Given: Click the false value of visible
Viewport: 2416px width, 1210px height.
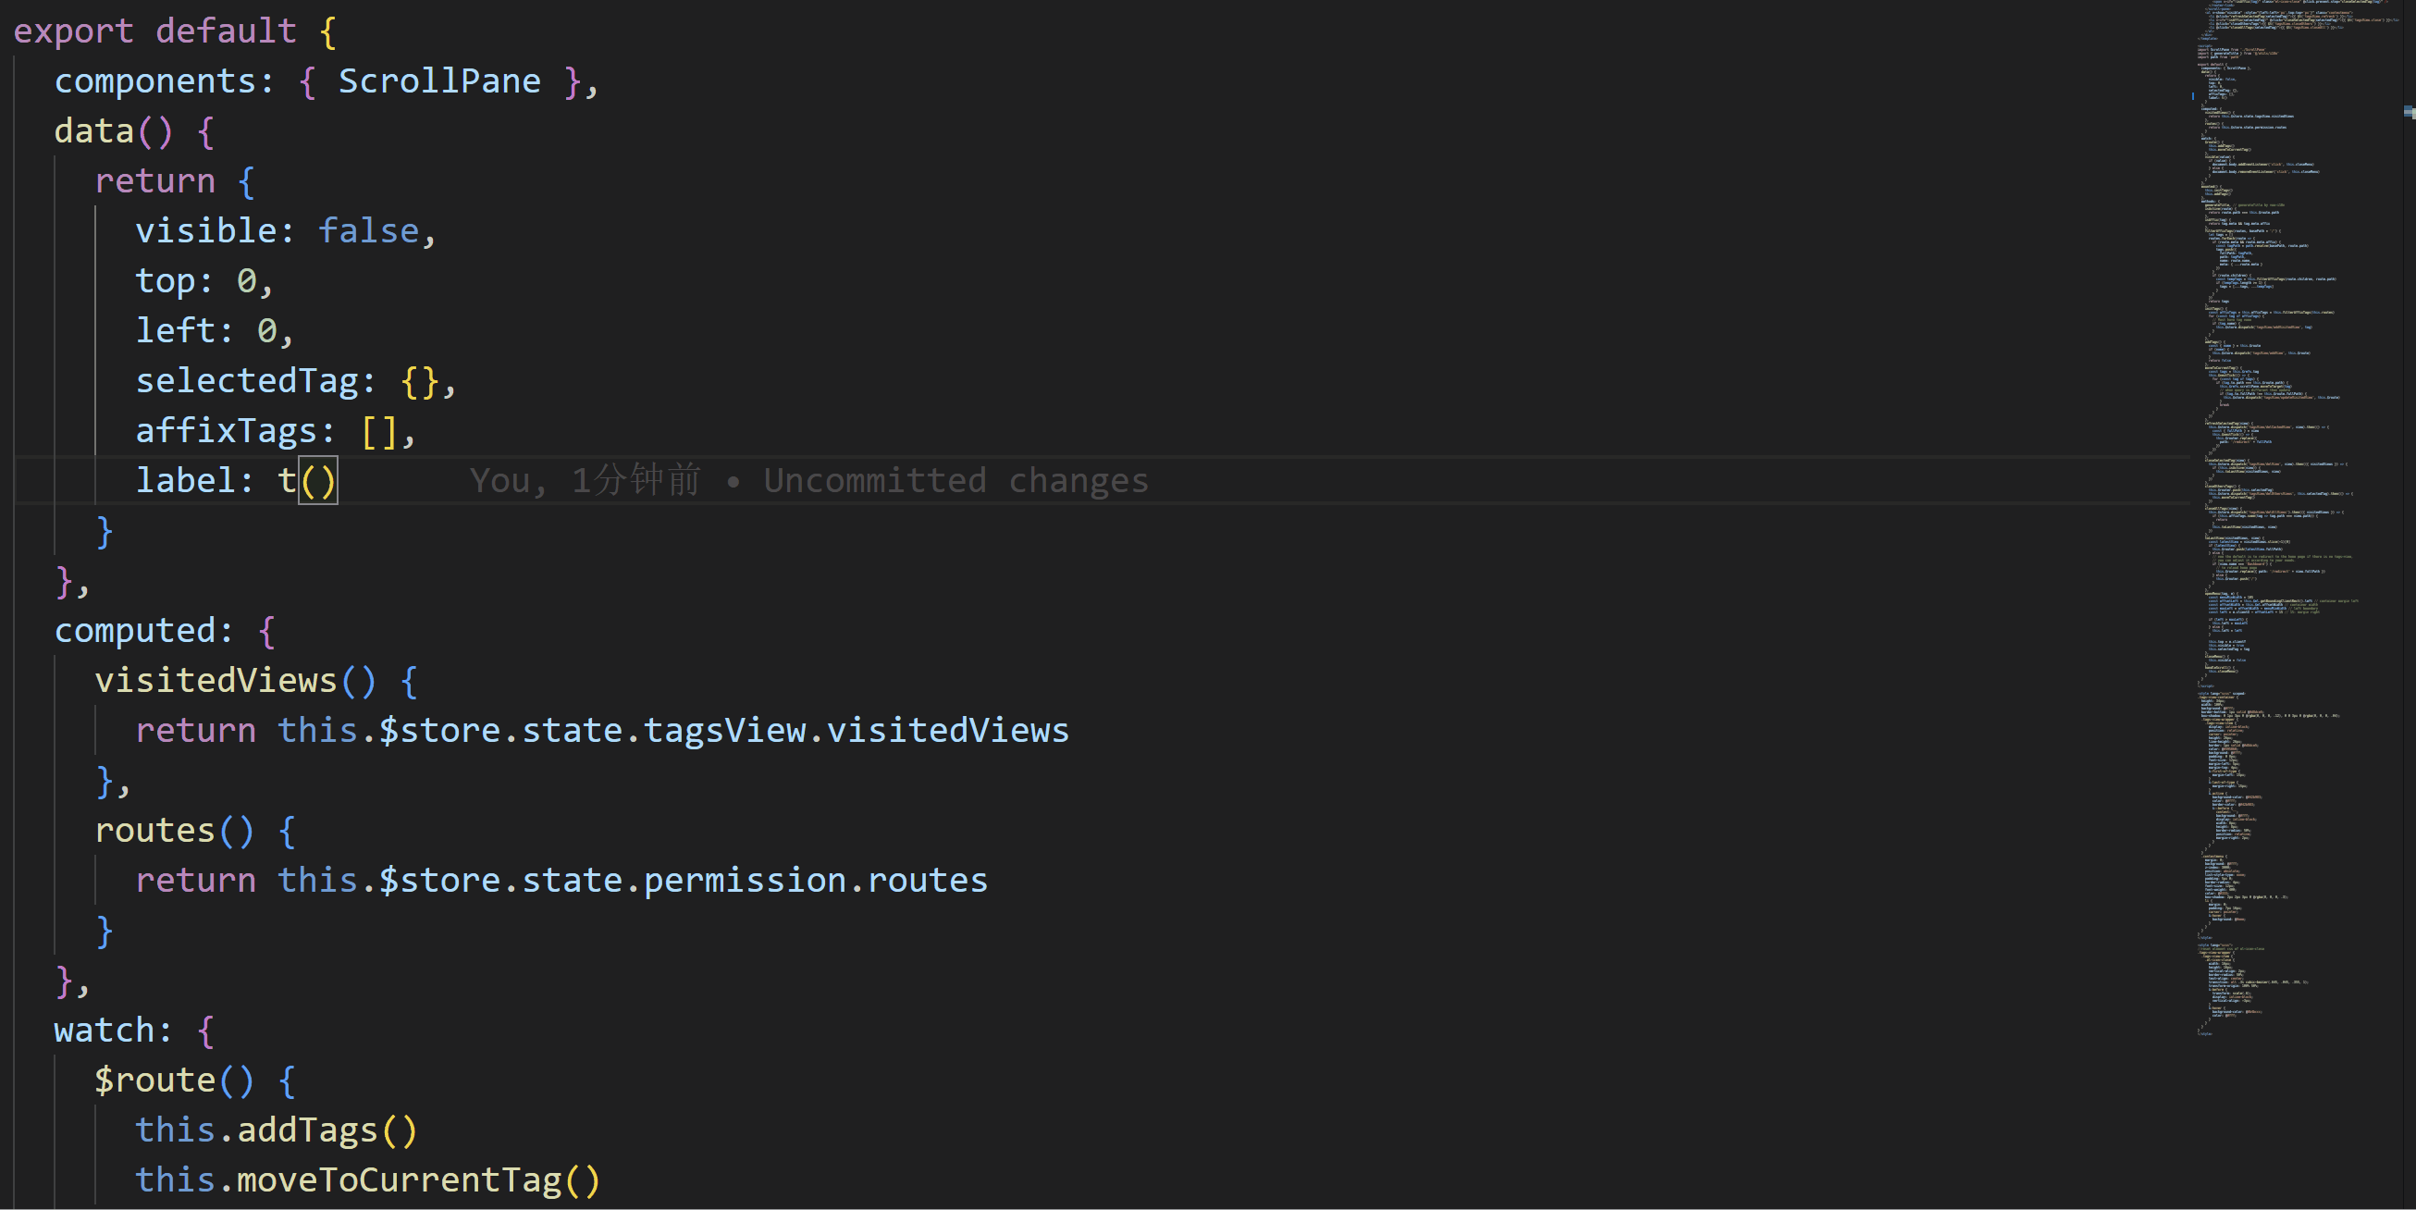Looking at the screenshot, I should (368, 230).
